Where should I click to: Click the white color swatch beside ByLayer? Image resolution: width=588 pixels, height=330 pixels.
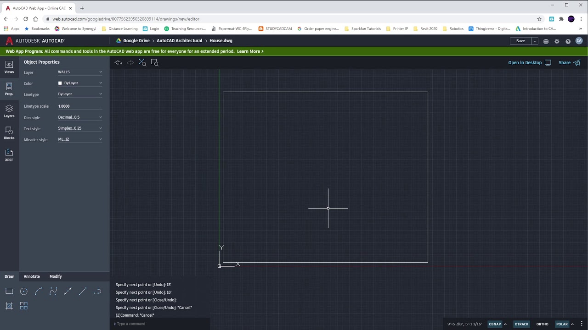[60, 83]
